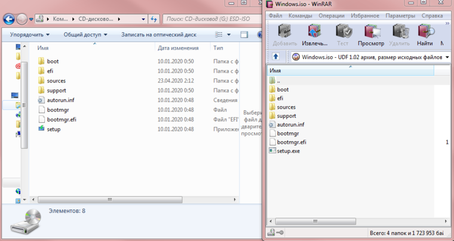
Task: Click the Explorer Forward arrow button
Action: (x=22, y=19)
